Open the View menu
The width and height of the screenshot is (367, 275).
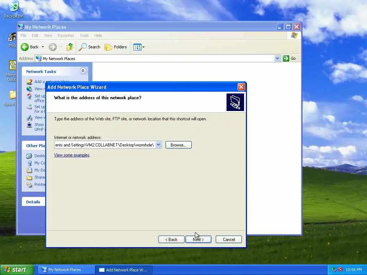point(48,35)
